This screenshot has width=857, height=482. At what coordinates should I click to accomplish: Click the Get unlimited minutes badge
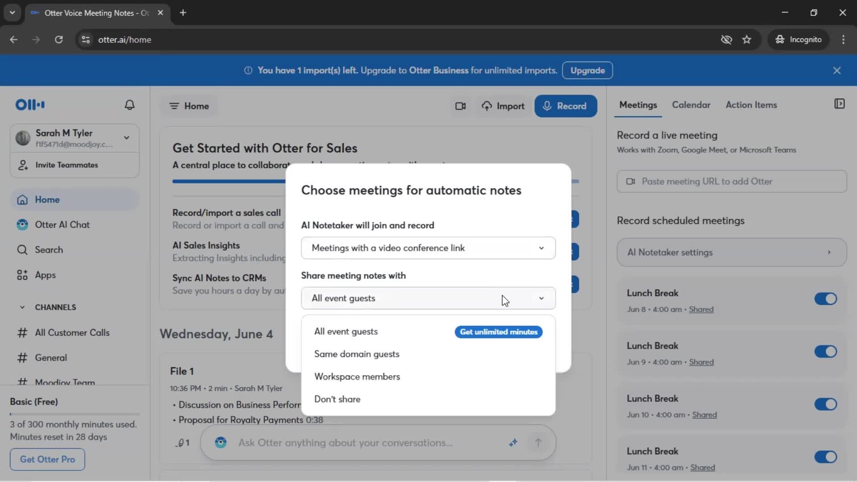click(499, 332)
